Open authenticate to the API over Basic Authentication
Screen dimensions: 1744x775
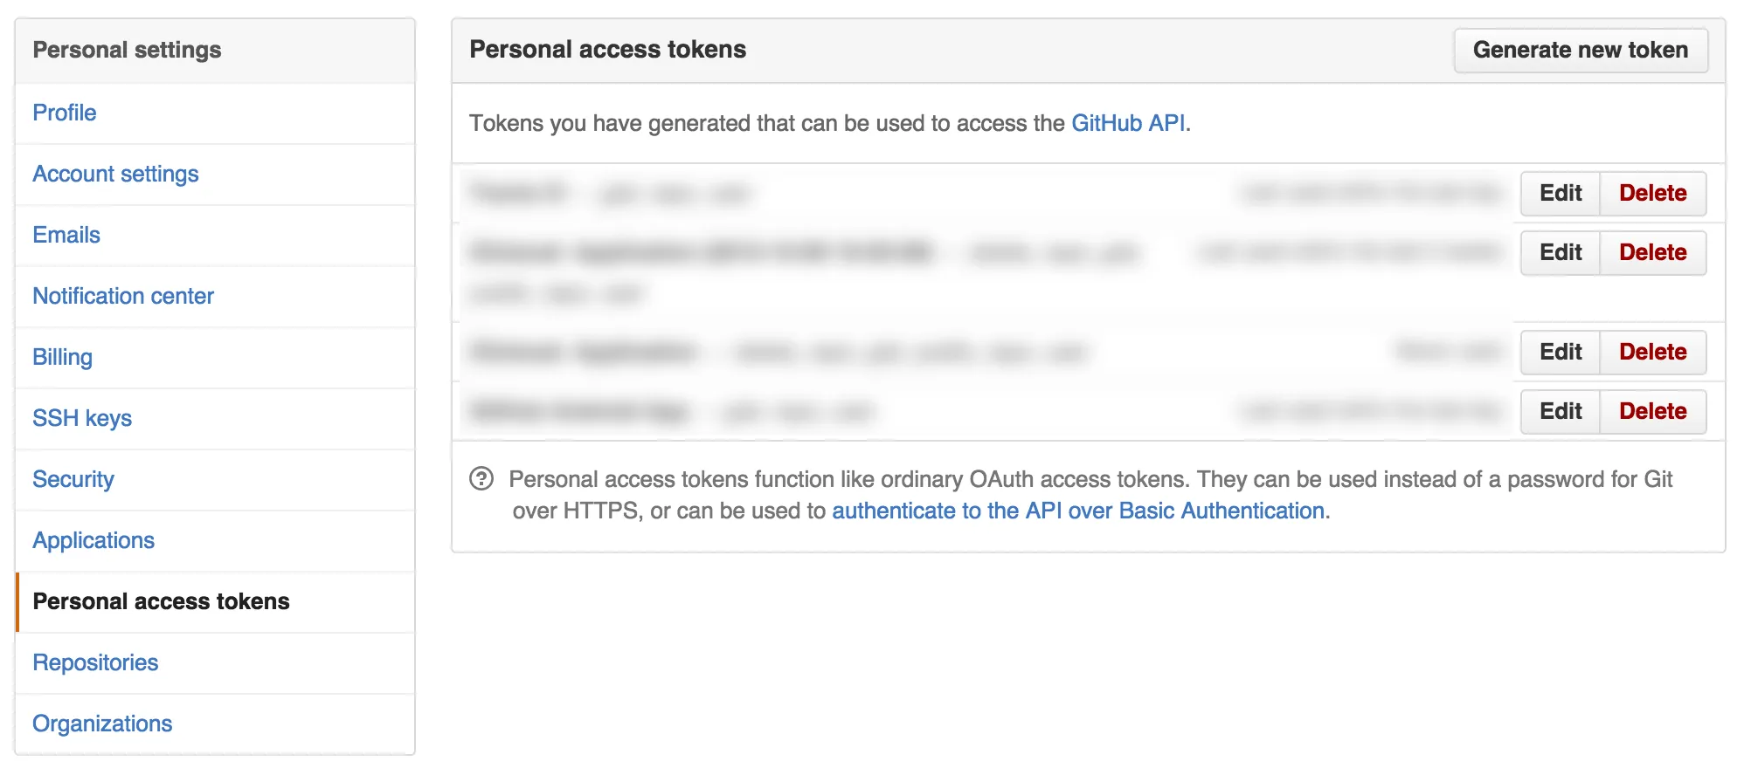point(1077,511)
